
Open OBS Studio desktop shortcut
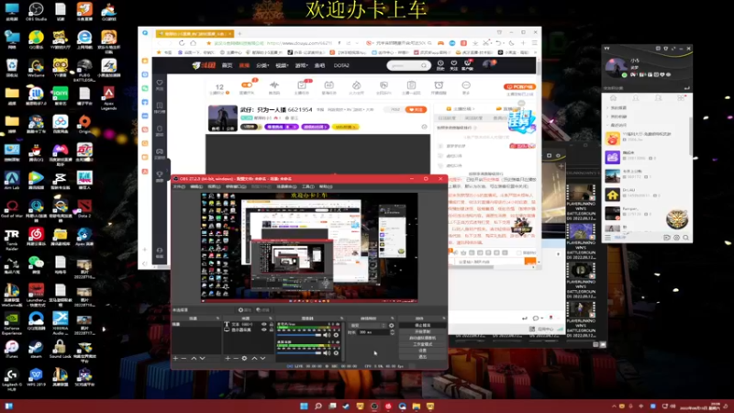pyautogui.click(x=36, y=12)
